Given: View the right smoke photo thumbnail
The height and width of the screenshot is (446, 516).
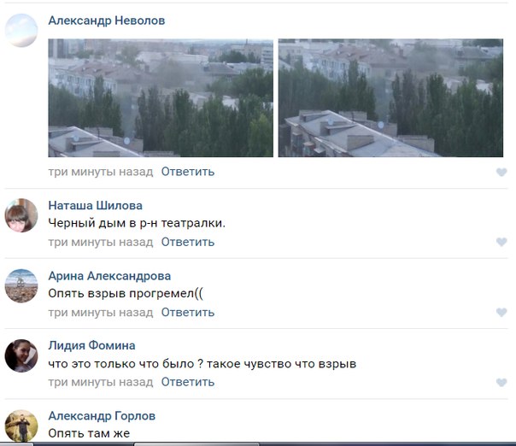Looking at the screenshot, I should click(390, 98).
